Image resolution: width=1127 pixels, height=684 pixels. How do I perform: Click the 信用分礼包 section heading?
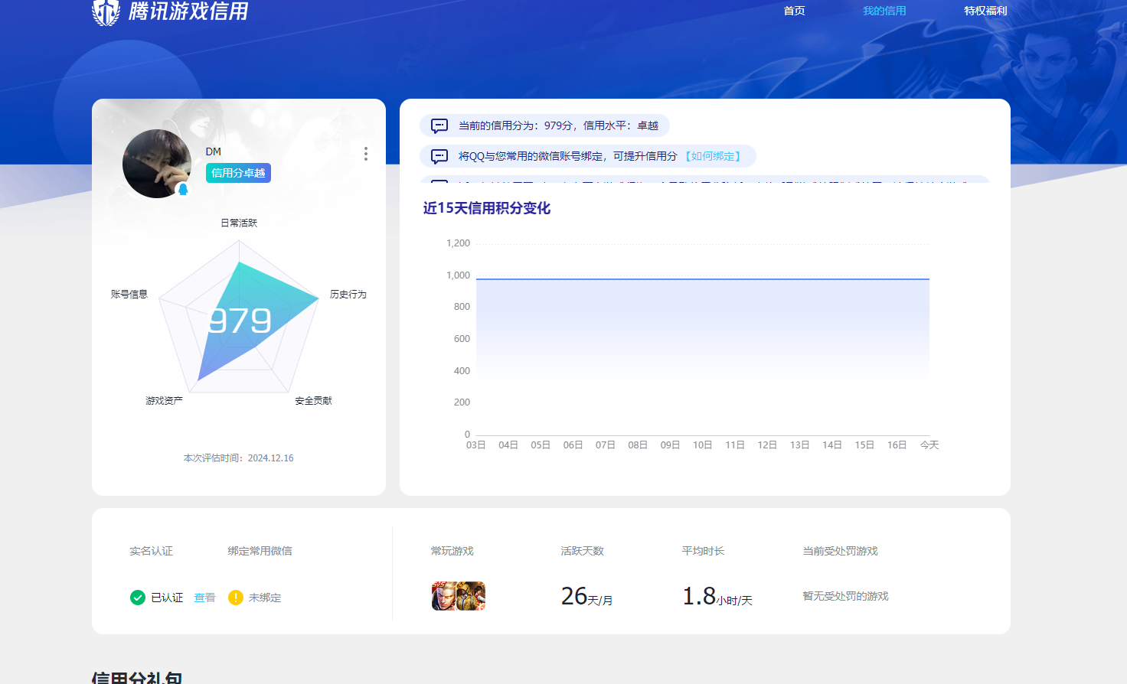click(x=137, y=677)
